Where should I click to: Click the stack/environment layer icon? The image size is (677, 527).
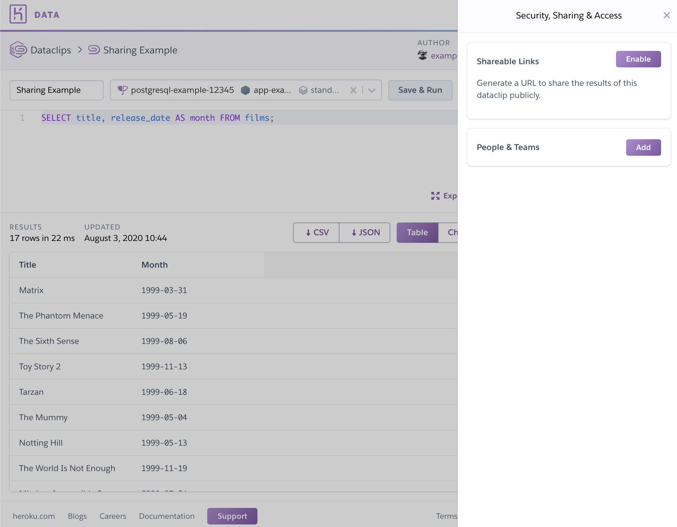pos(303,90)
